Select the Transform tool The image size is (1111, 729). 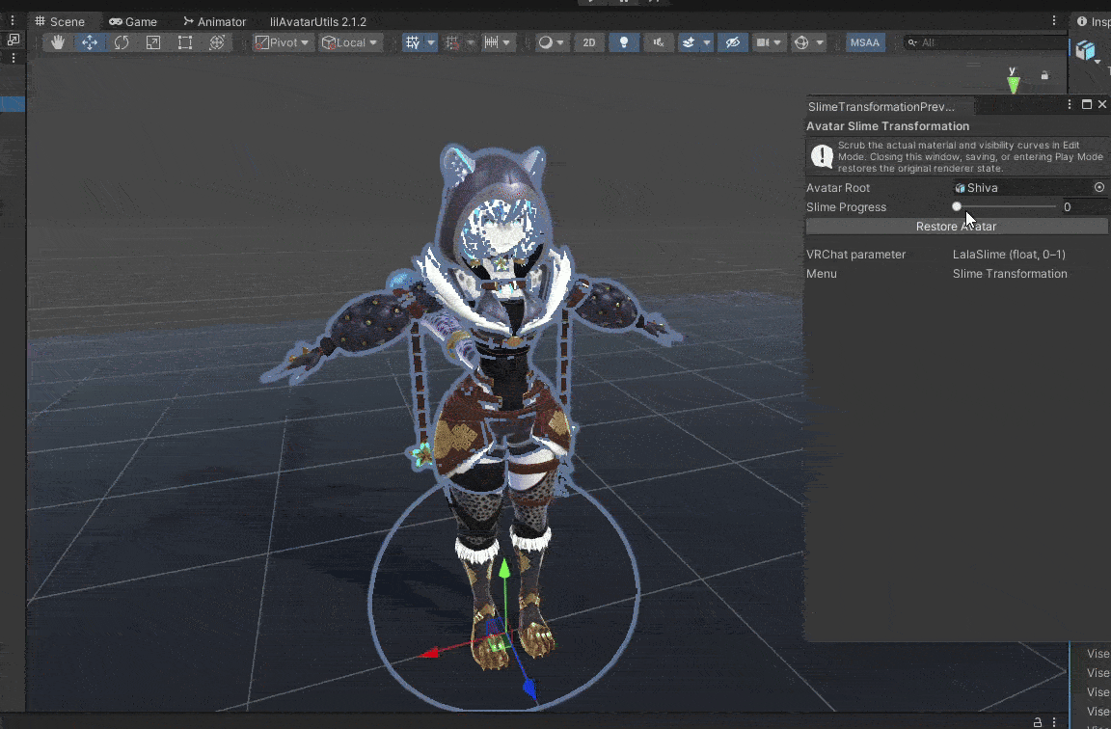pyautogui.click(x=217, y=42)
